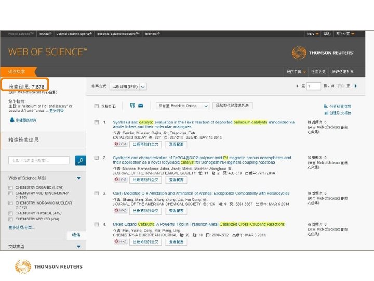Screen dimensions: 374x281
Task: Click the create alert bell icon
Action: [x=12, y=120]
